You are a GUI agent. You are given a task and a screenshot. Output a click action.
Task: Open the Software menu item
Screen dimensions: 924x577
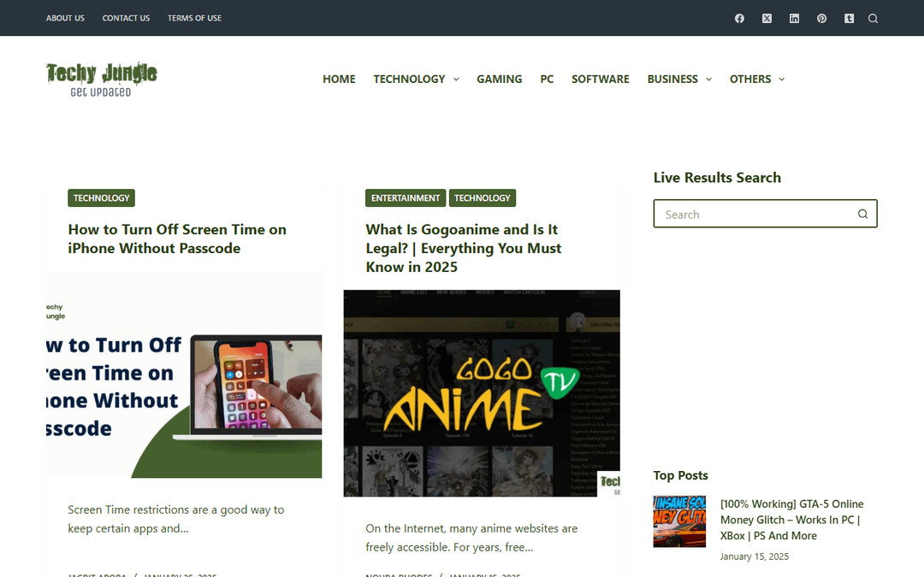click(600, 79)
